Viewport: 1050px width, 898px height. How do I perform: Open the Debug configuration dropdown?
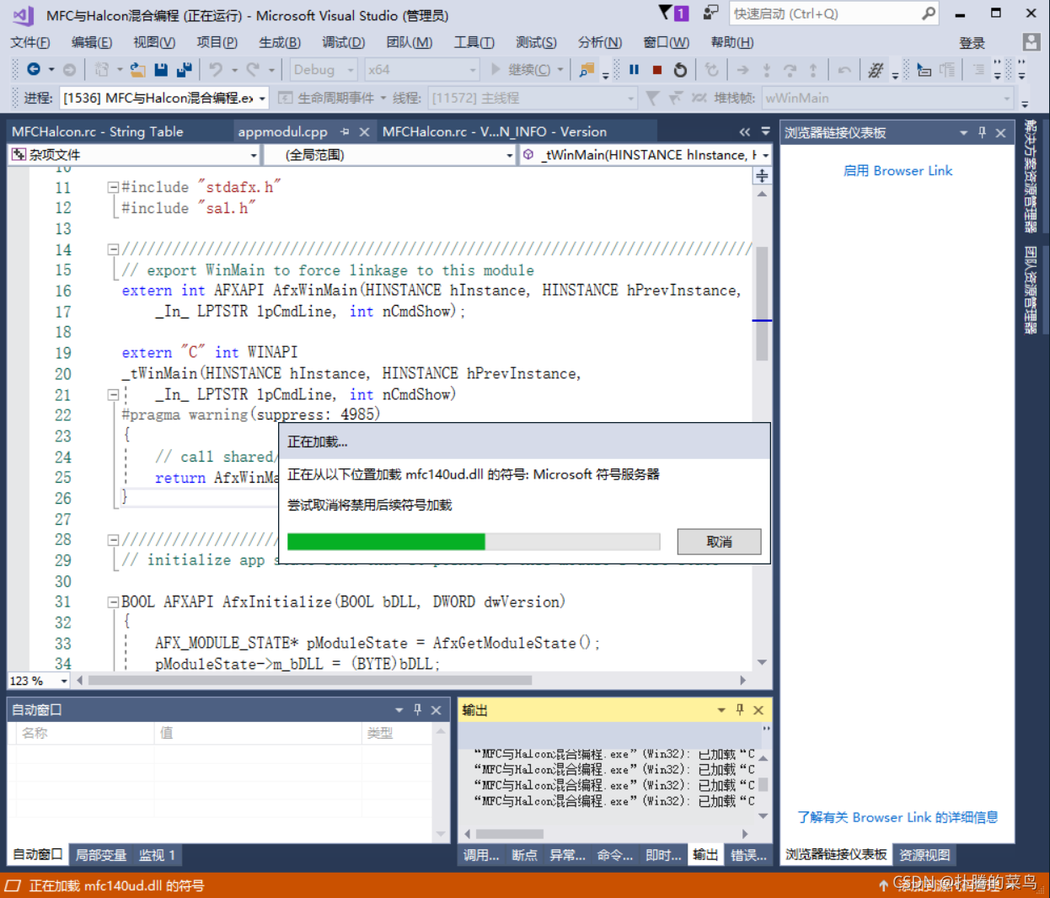[x=324, y=70]
